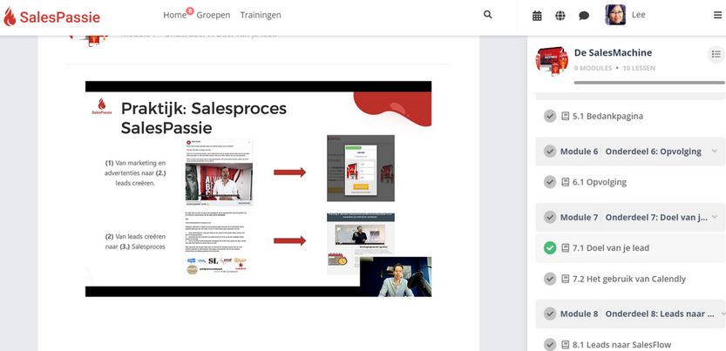Toggle completion check for 6.1 Opvolging
This screenshot has width=726, height=351.
[550, 182]
